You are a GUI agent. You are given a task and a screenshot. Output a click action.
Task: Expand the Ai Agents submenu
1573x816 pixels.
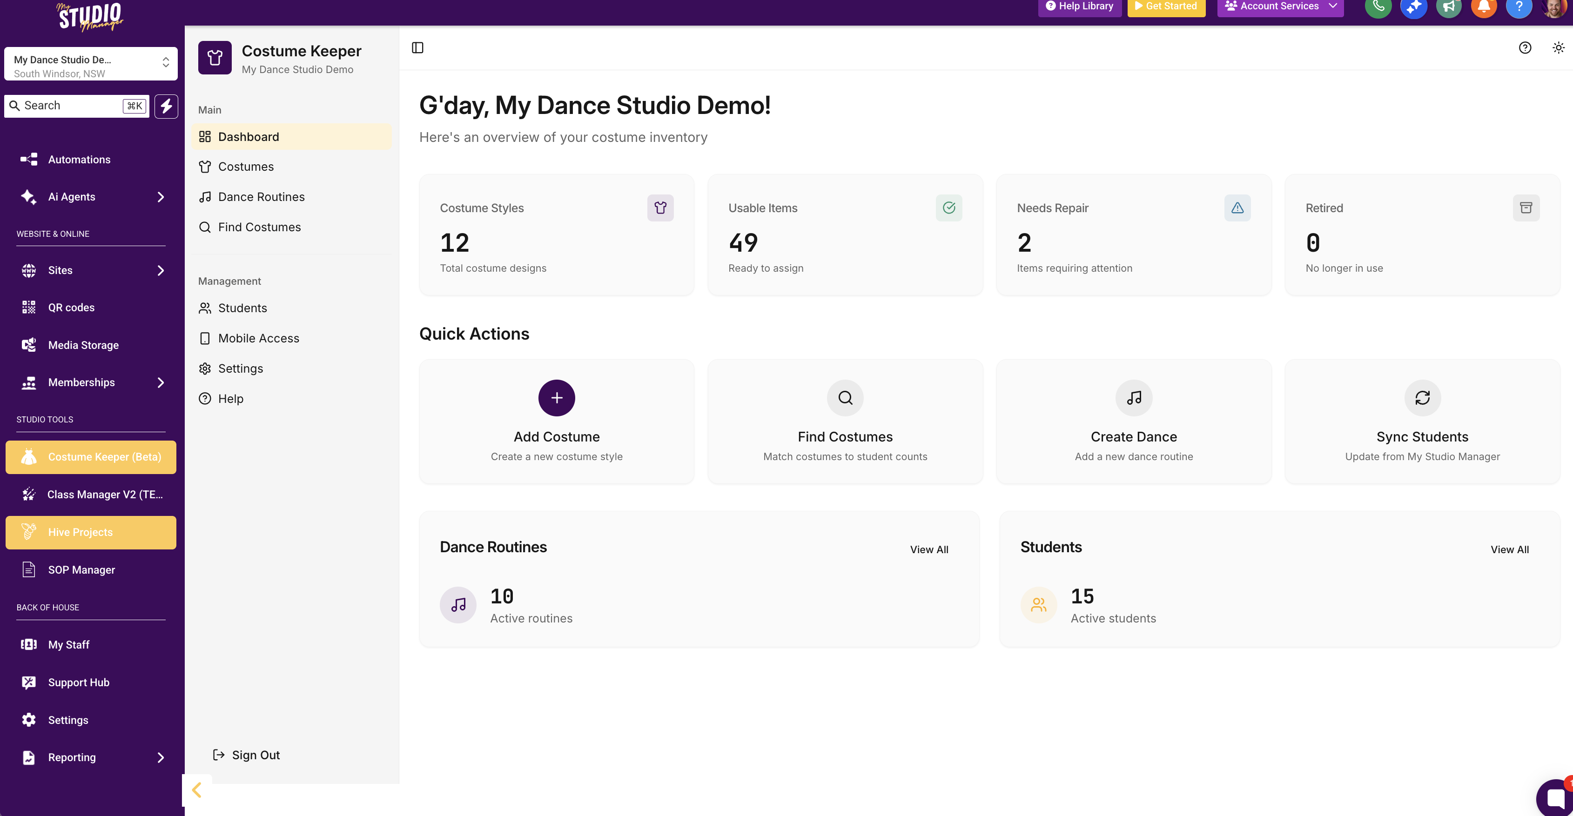click(161, 196)
